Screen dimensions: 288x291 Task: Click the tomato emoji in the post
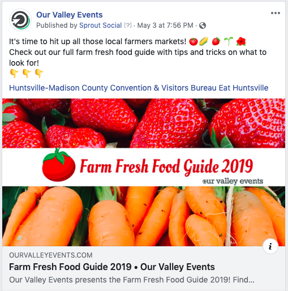194,41
